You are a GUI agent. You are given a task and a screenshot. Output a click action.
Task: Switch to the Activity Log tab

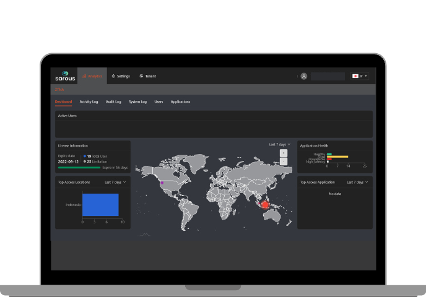tap(89, 101)
